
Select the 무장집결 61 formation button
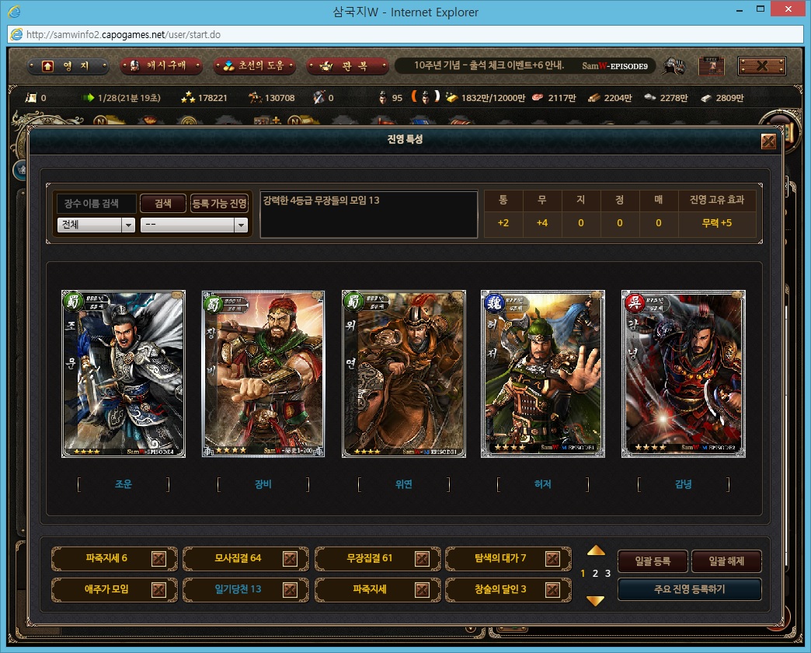(378, 559)
